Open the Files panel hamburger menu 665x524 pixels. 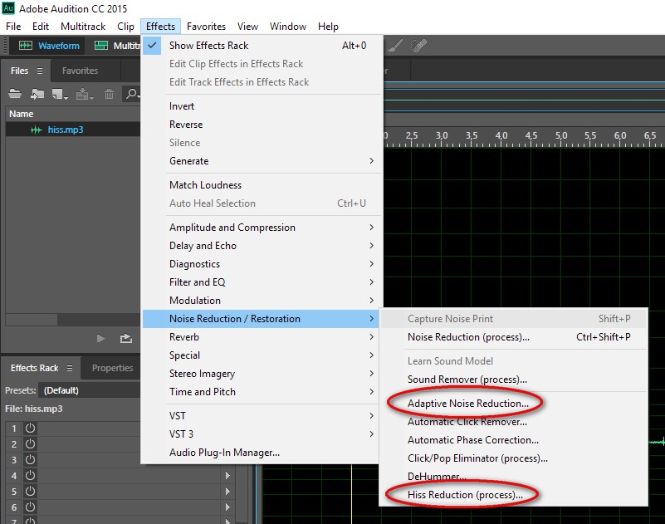point(39,71)
